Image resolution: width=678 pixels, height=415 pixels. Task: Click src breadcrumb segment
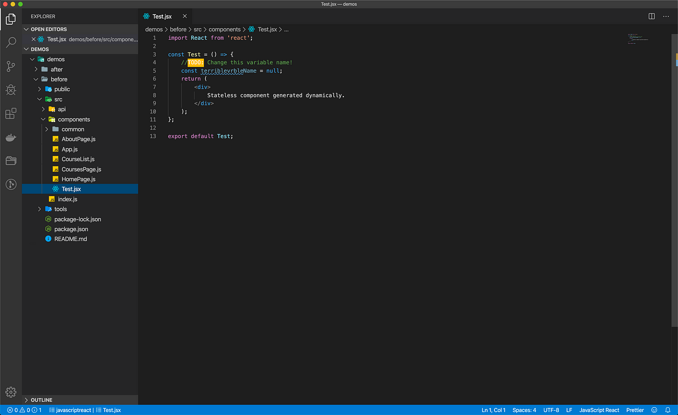(x=198, y=30)
